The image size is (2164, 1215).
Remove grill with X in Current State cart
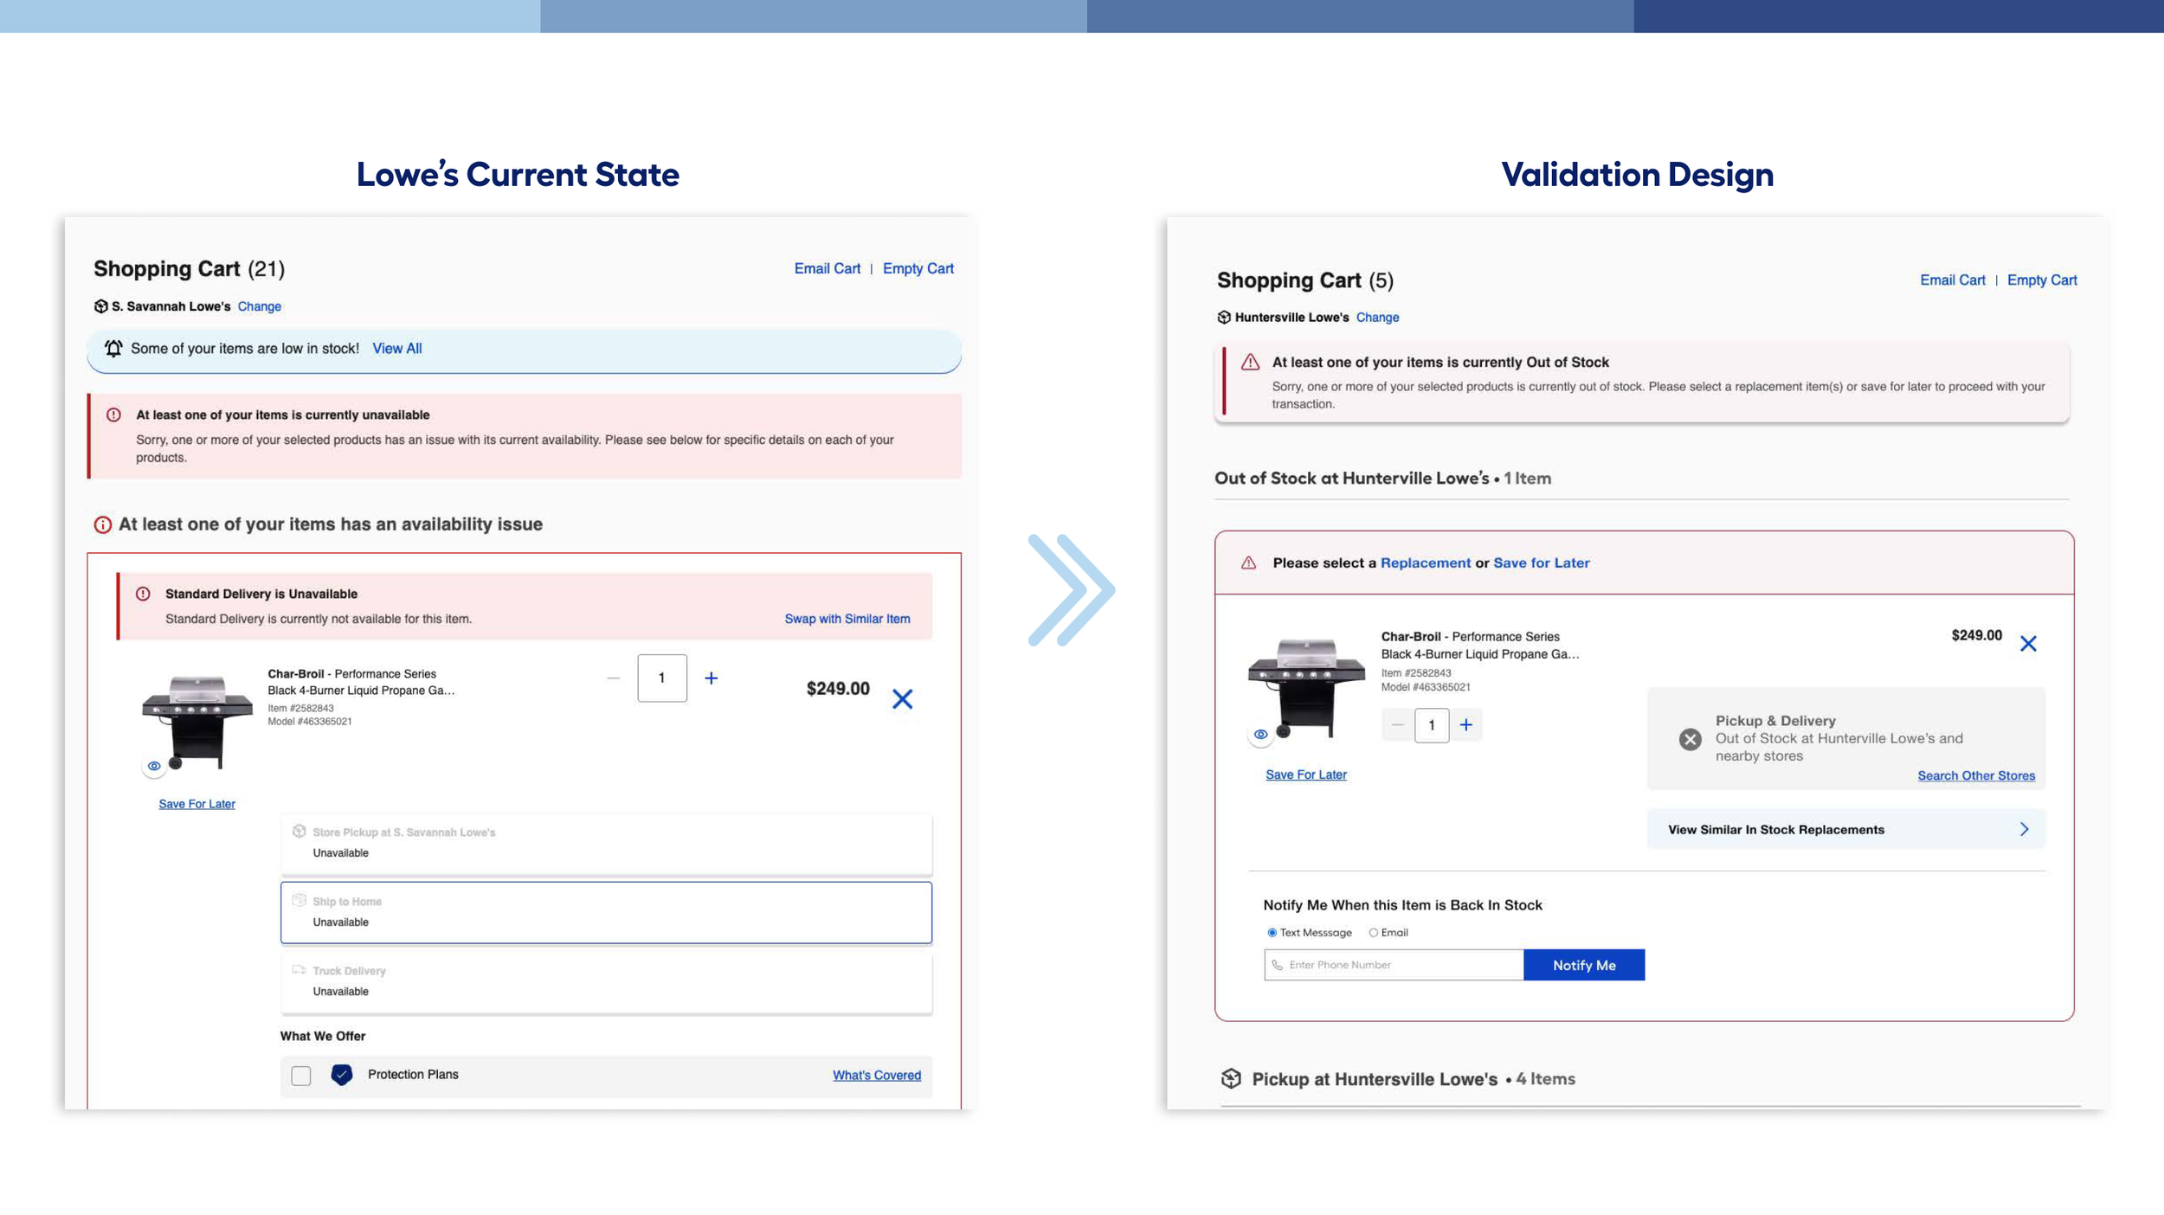[902, 699]
